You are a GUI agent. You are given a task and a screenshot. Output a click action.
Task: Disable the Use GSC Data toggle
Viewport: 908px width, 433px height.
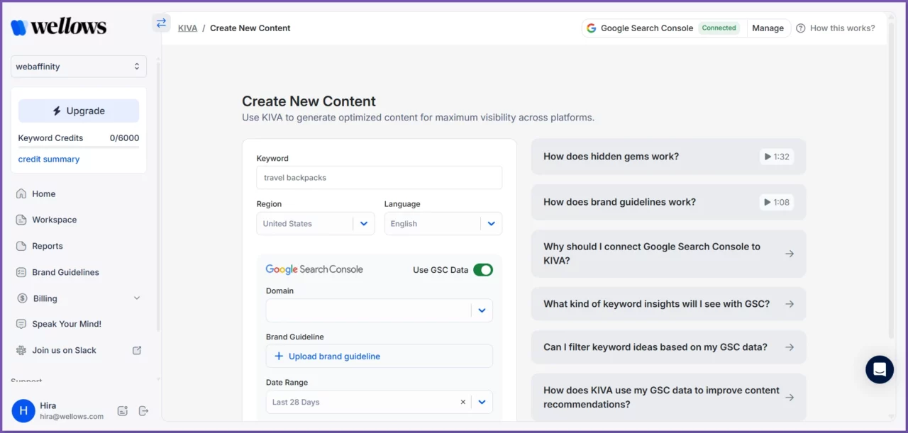pos(483,270)
